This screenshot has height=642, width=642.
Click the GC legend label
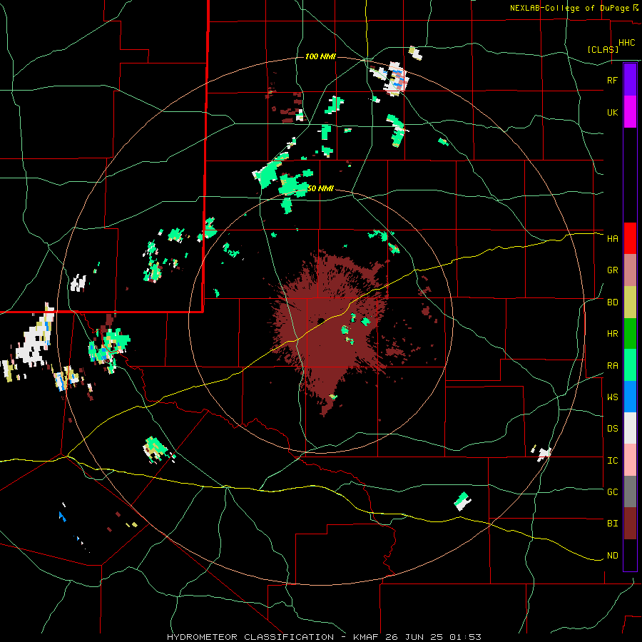tap(613, 492)
